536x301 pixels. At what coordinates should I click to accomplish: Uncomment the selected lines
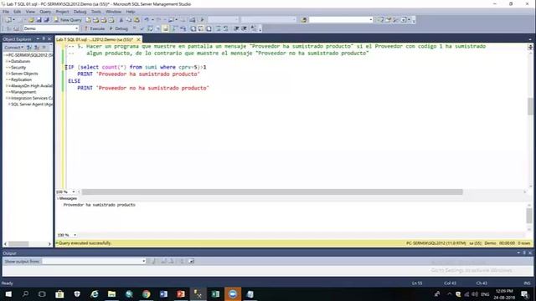pos(225,28)
